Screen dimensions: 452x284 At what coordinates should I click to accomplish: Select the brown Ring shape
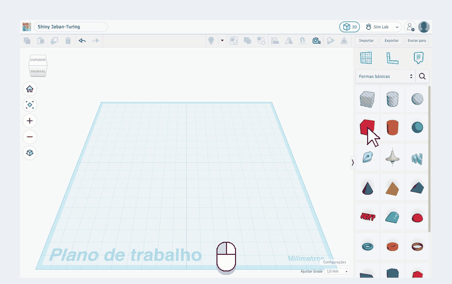(x=417, y=246)
